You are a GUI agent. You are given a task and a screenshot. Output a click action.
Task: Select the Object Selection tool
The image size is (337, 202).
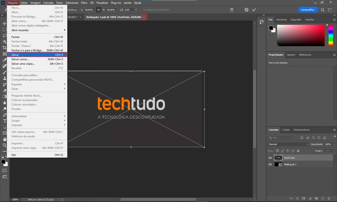point(4,41)
